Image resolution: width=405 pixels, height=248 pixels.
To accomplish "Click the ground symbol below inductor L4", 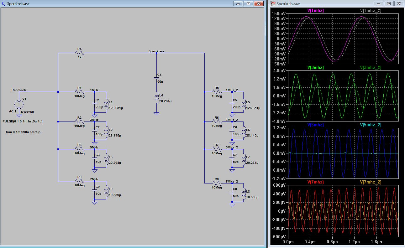I will tap(157, 114).
